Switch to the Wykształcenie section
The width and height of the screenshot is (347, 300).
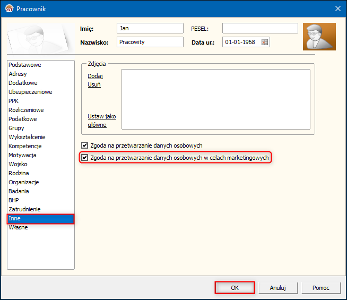pyautogui.click(x=41, y=137)
